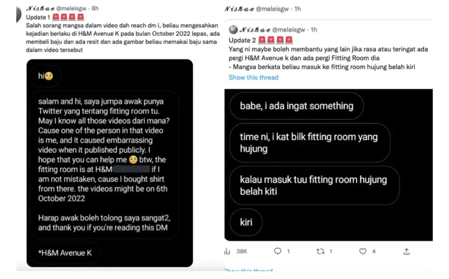Image resolution: width=449 pixels, height=279 pixels.
Task: Click the small round avatar beside Update 2
Action: (x=233, y=30)
